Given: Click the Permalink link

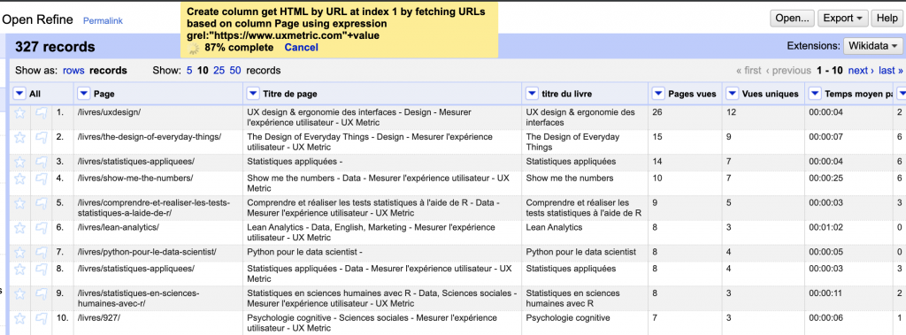Looking at the screenshot, I should point(103,21).
